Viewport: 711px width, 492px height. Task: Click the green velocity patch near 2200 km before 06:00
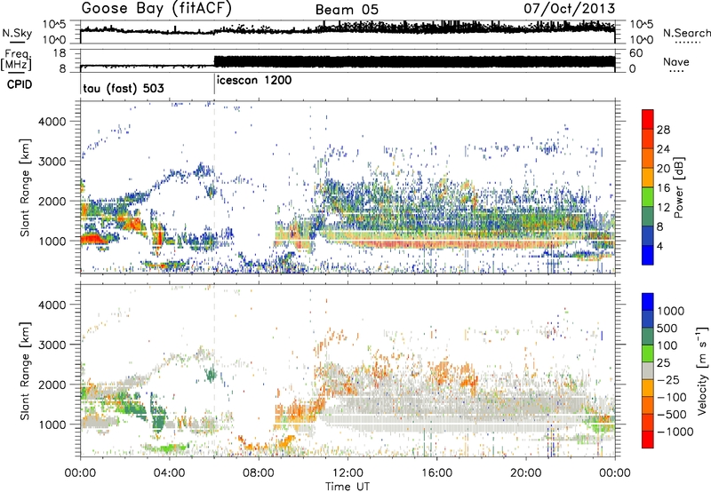click(211, 374)
